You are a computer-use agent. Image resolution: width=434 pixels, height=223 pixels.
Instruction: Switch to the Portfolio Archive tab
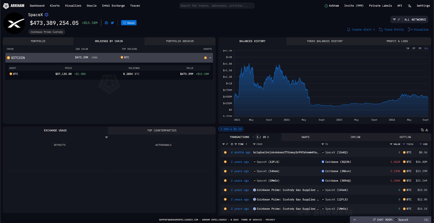(x=180, y=41)
